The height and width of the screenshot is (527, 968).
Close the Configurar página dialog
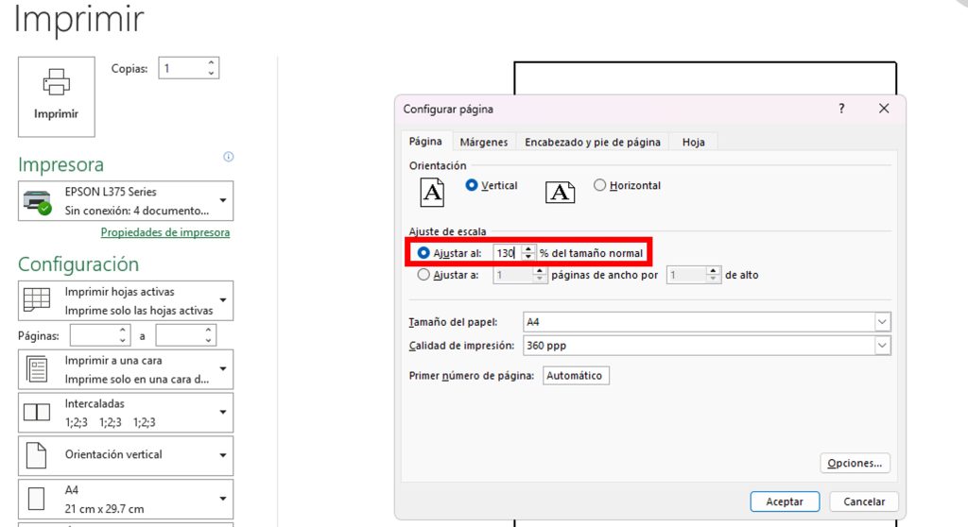pyautogui.click(x=884, y=109)
